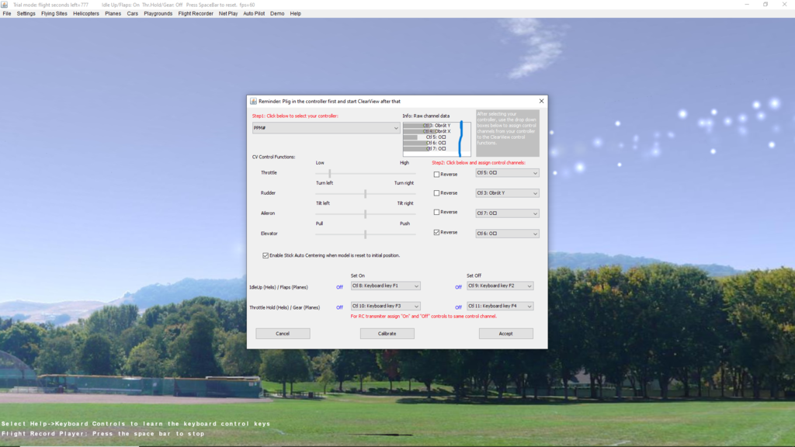
Task: Uncheck Reverse for the Elevator
Action: tap(436, 232)
